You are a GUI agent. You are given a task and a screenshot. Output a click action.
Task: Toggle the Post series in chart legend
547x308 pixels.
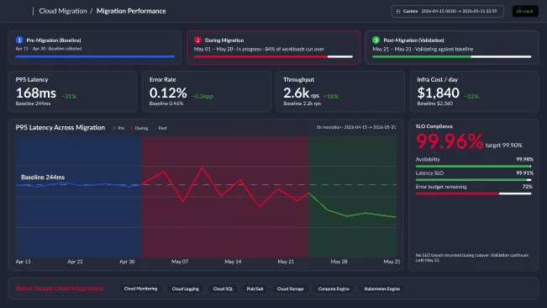click(160, 128)
